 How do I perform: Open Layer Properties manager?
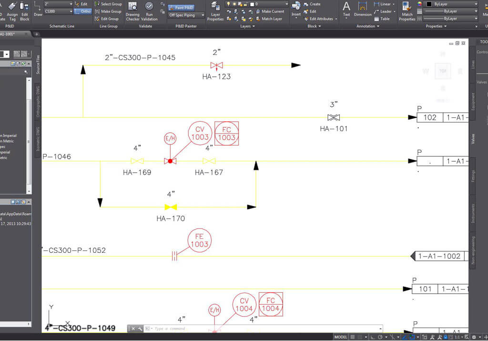click(x=215, y=11)
